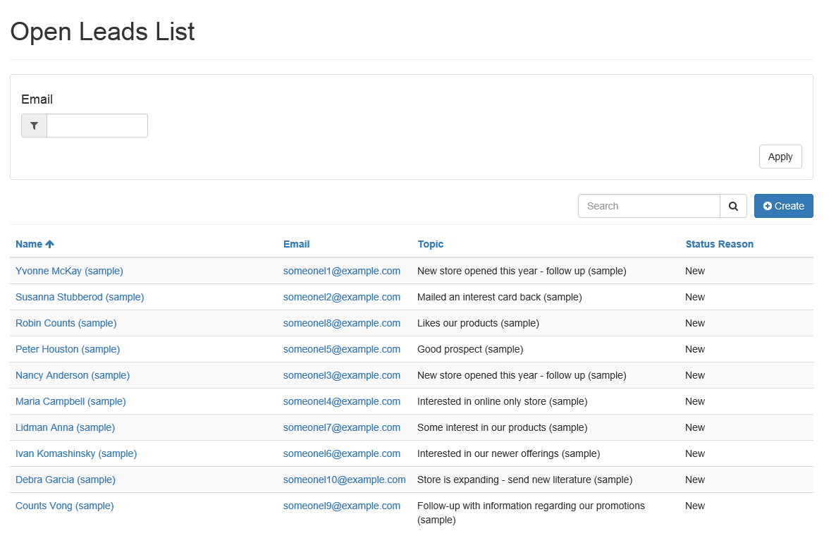Click email someonel6@example.com
This screenshot has height=543, width=836.
[x=342, y=454]
